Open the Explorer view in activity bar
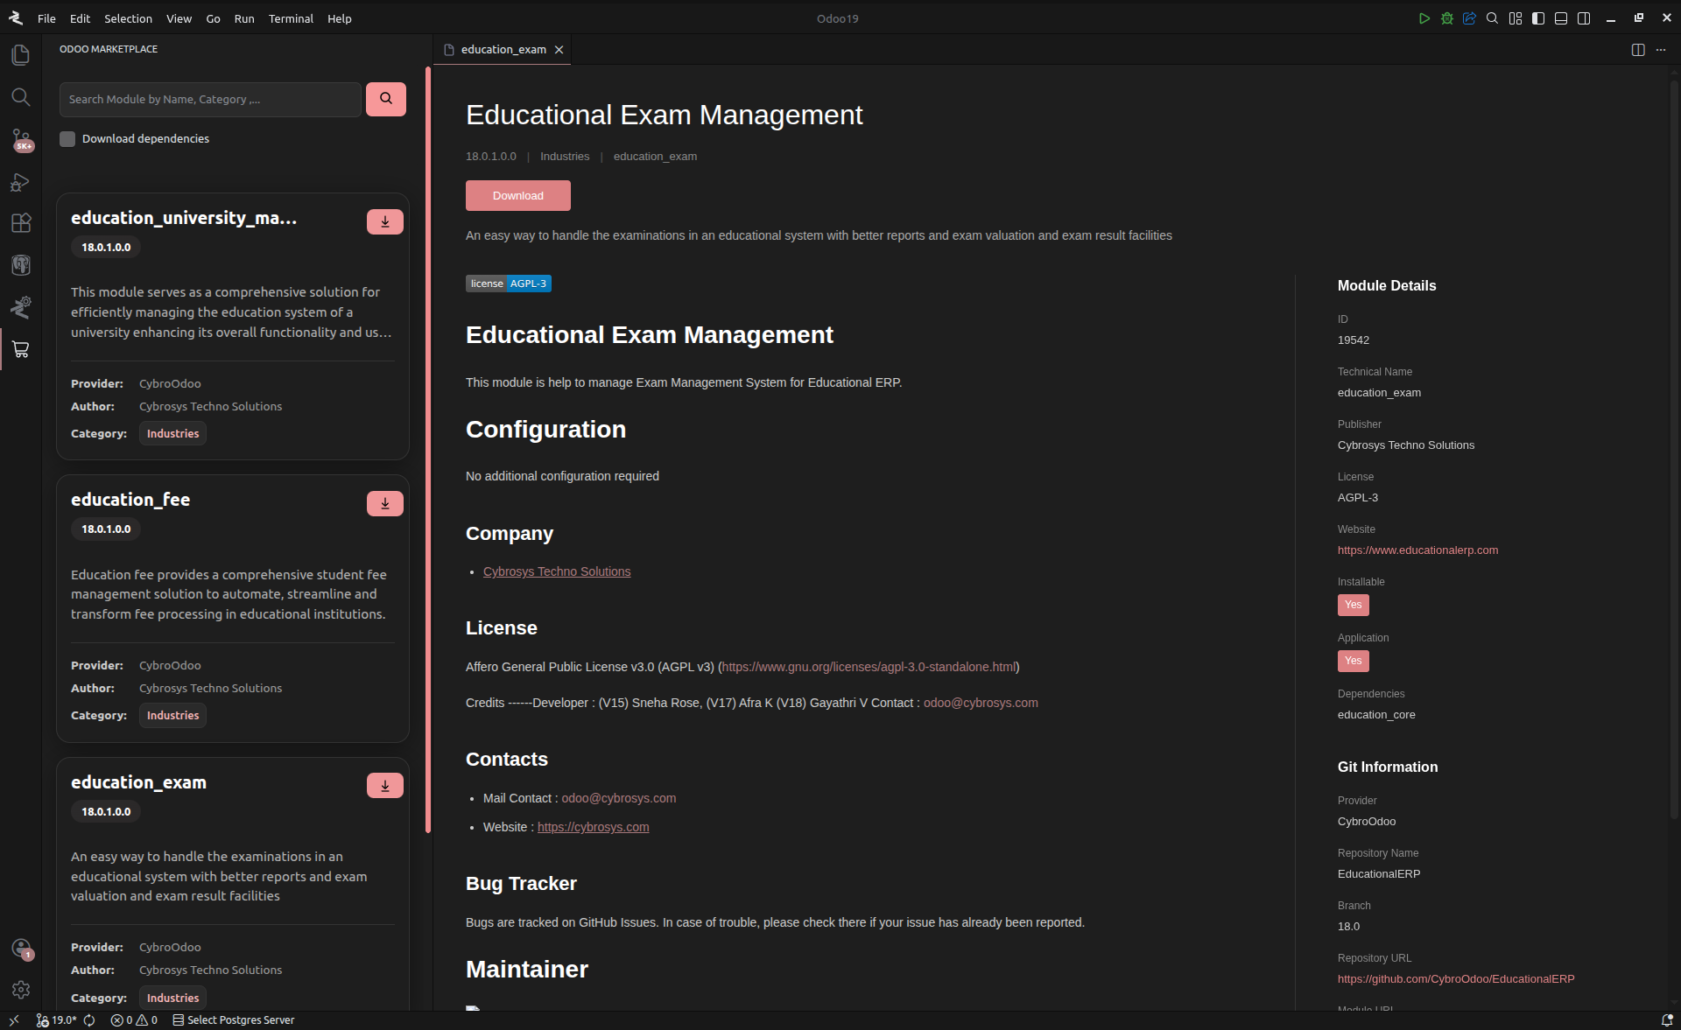Screen dimensions: 1681x1030 (x=21, y=55)
